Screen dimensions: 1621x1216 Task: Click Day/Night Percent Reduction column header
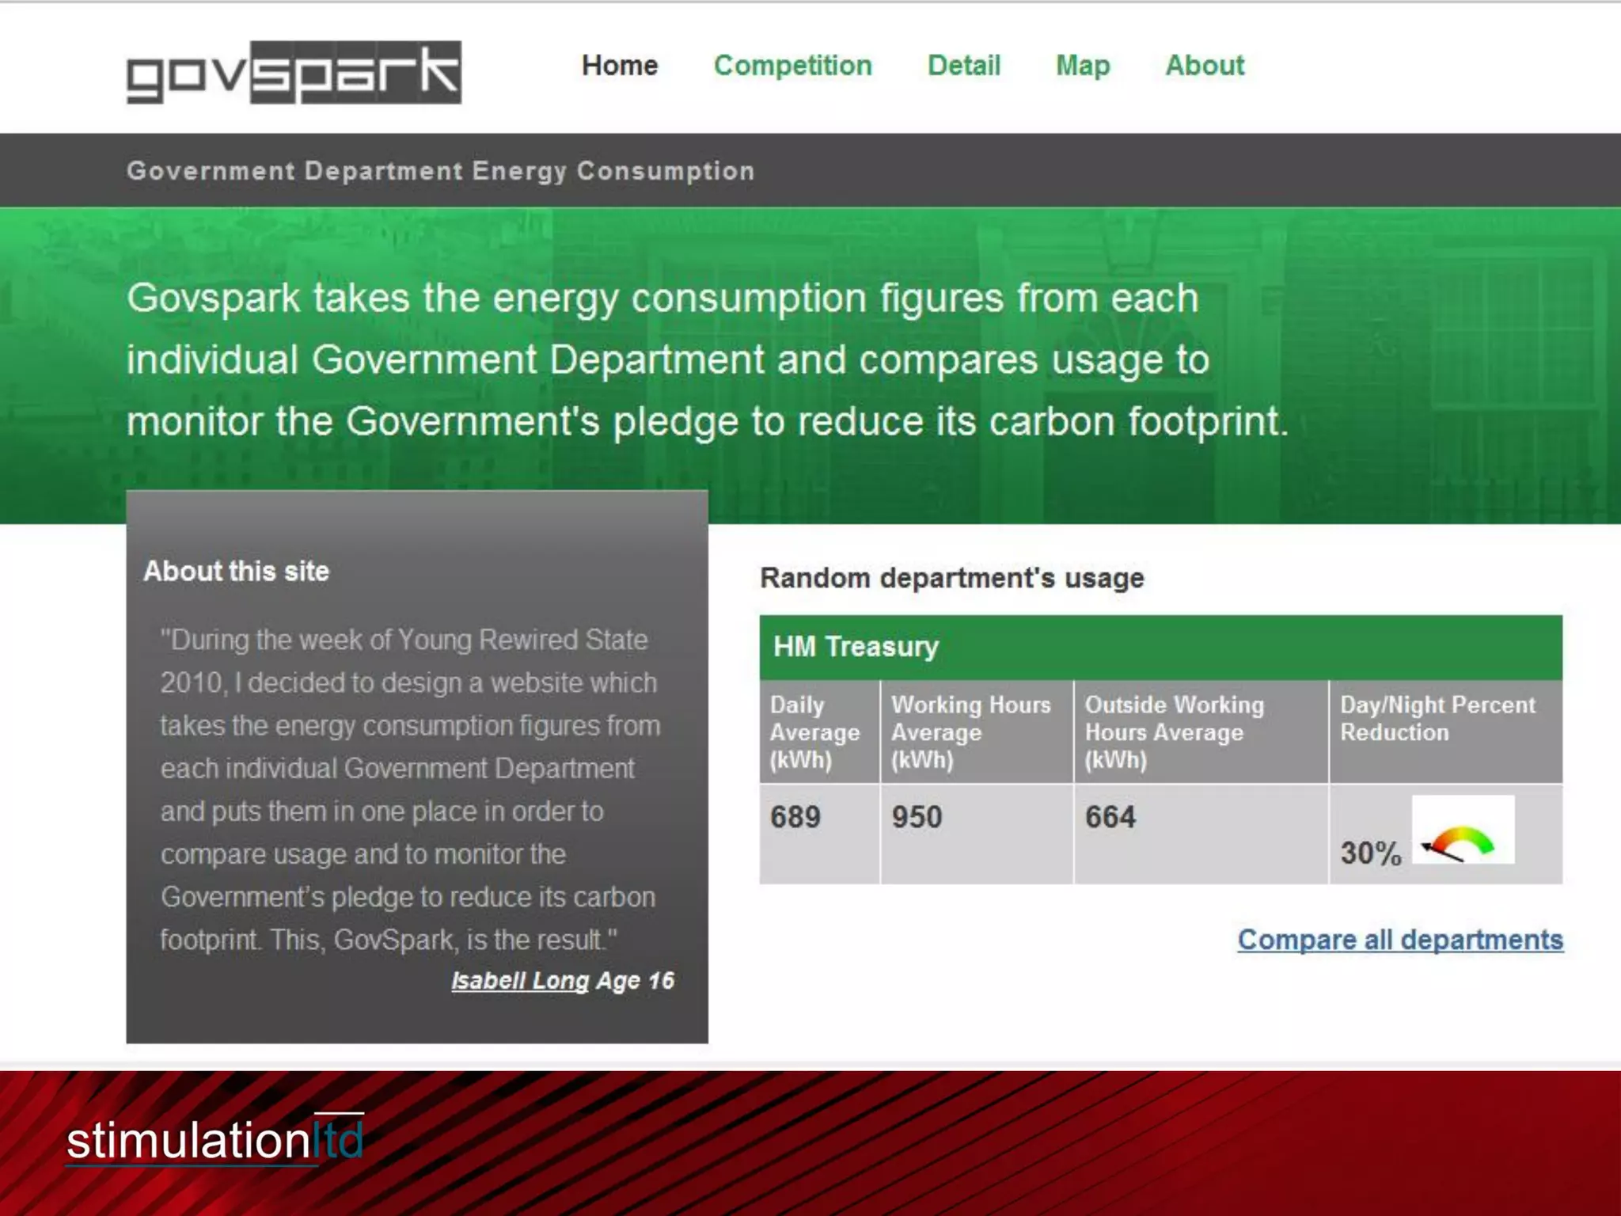coord(1437,719)
